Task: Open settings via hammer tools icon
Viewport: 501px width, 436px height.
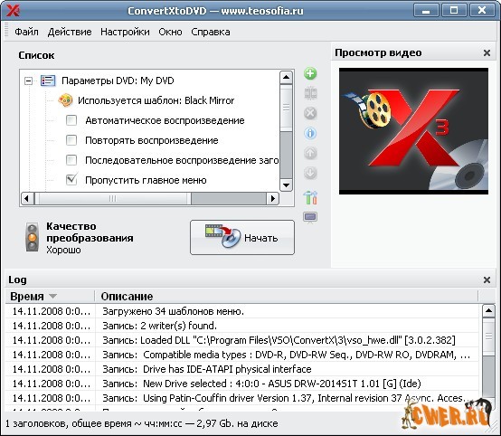Action: 310,197
